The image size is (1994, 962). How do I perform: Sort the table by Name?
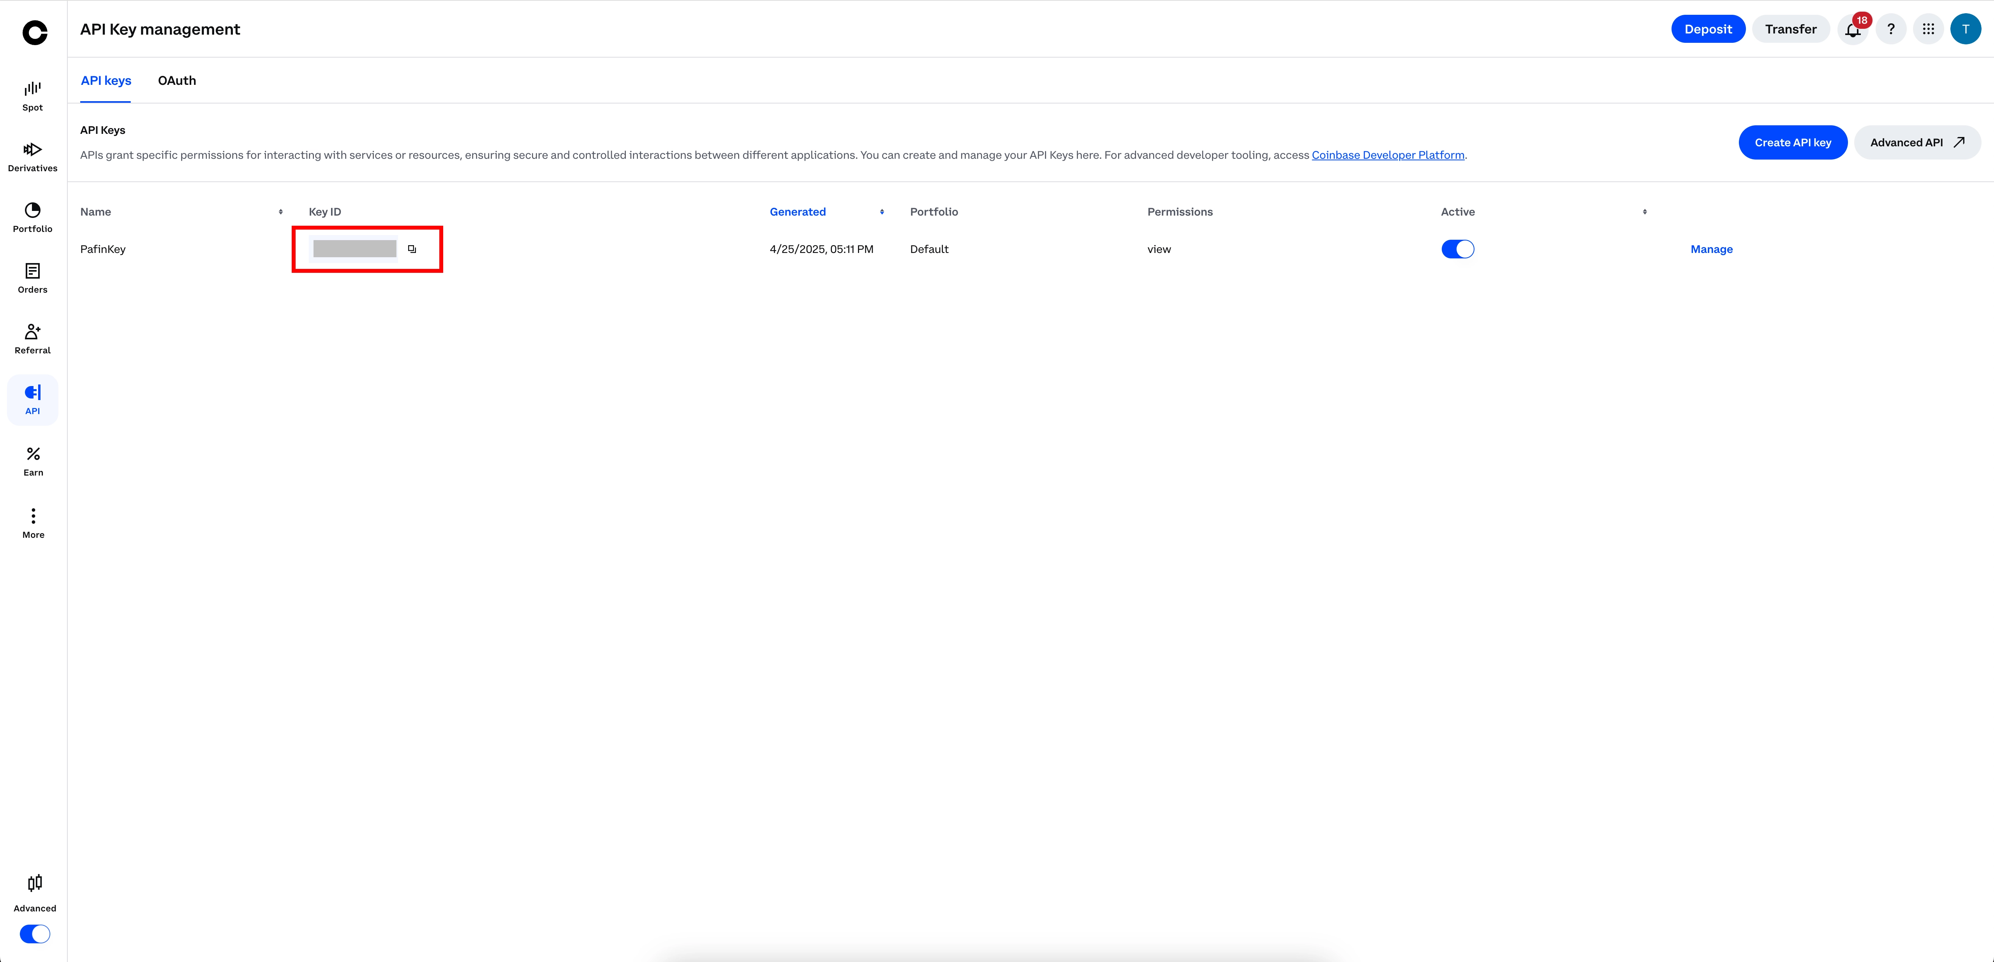281,211
